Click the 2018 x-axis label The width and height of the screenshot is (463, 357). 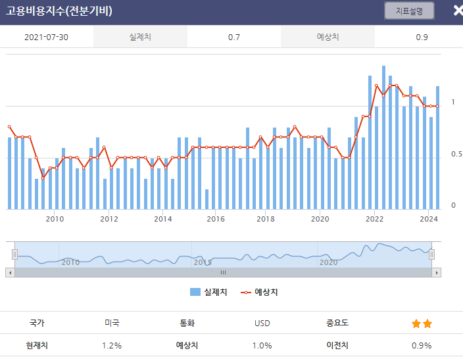point(266,219)
